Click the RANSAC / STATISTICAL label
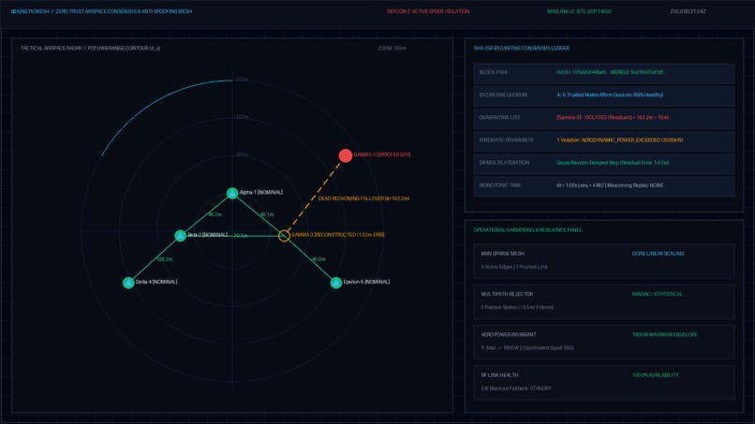This screenshot has width=755, height=424. click(658, 294)
